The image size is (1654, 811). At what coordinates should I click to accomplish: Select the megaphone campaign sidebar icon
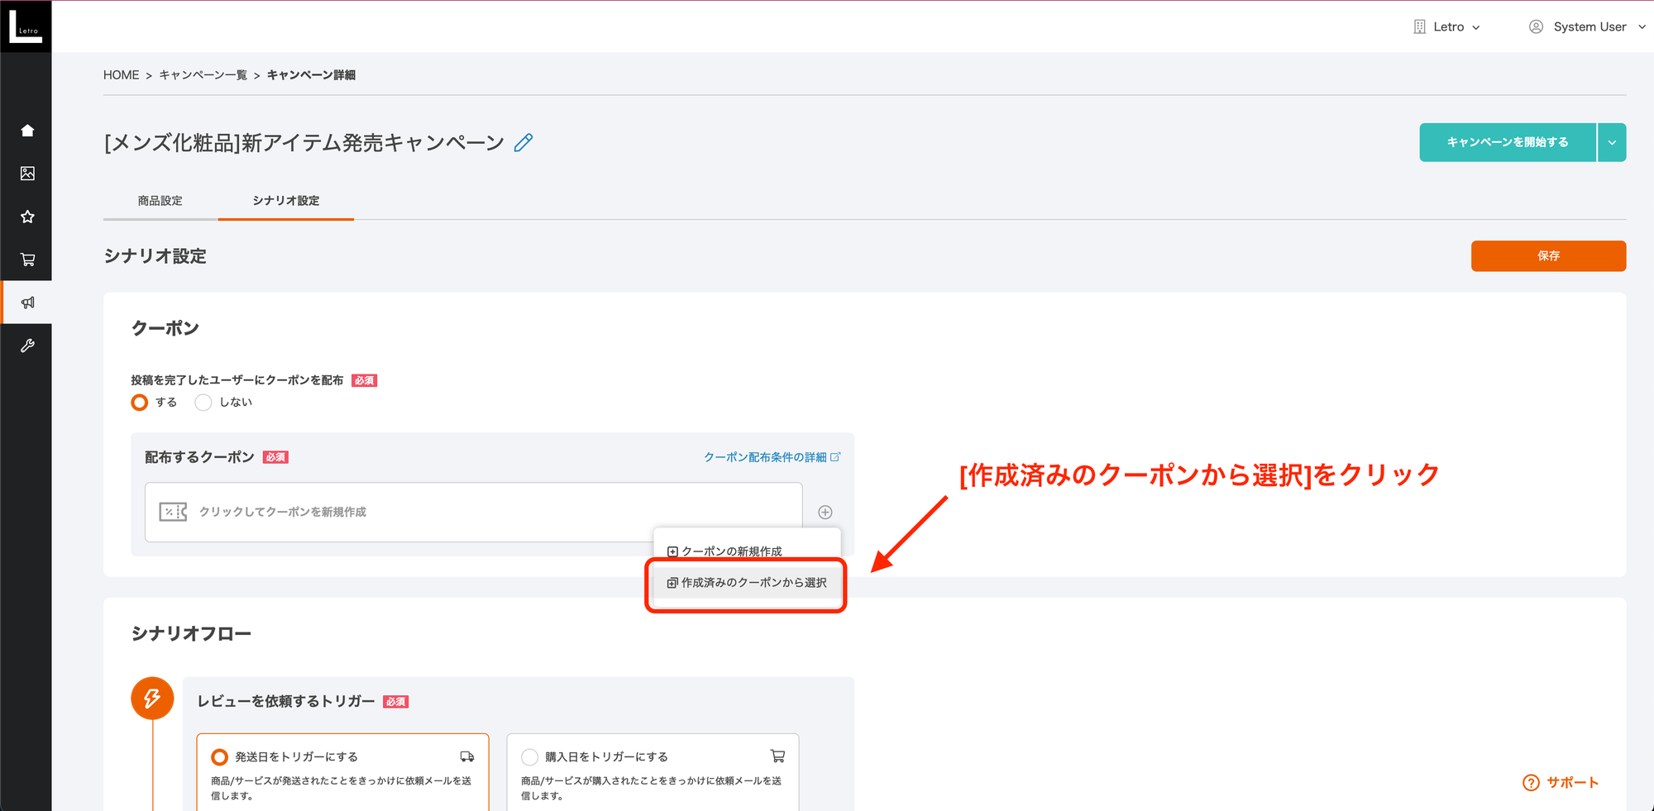[x=26, y=302]
